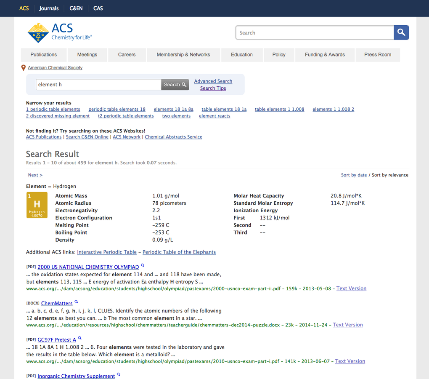Open 2000 US National Chemistry Olympiad result
Image resolution: width=429 pixels, height=379 pixels.
click(x=88, y=267)
